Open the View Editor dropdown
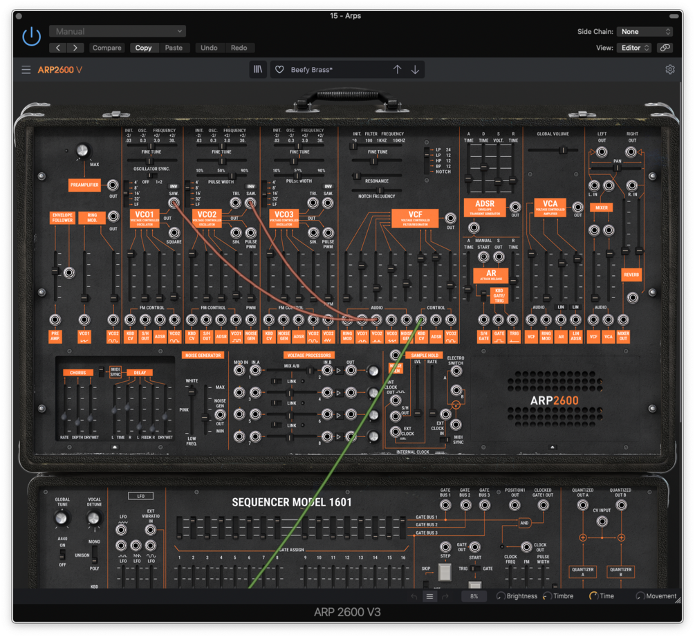This screenshot has width=695, height=637. pyautogui.click(x=634, y=48)
